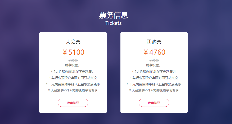The image size is (232, 124).
Task: Click the Tickets subtitle
Action: (114, 23)
